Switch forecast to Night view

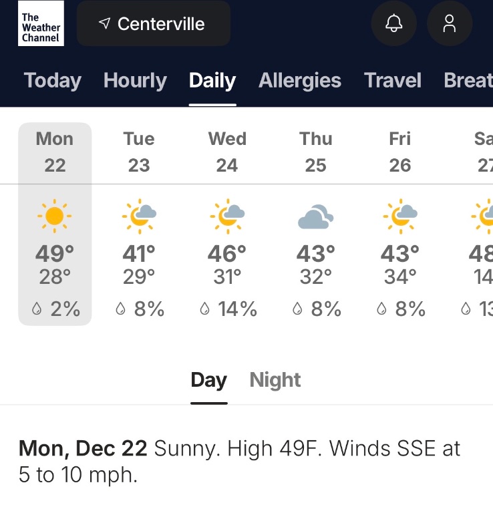click(275, 380)
